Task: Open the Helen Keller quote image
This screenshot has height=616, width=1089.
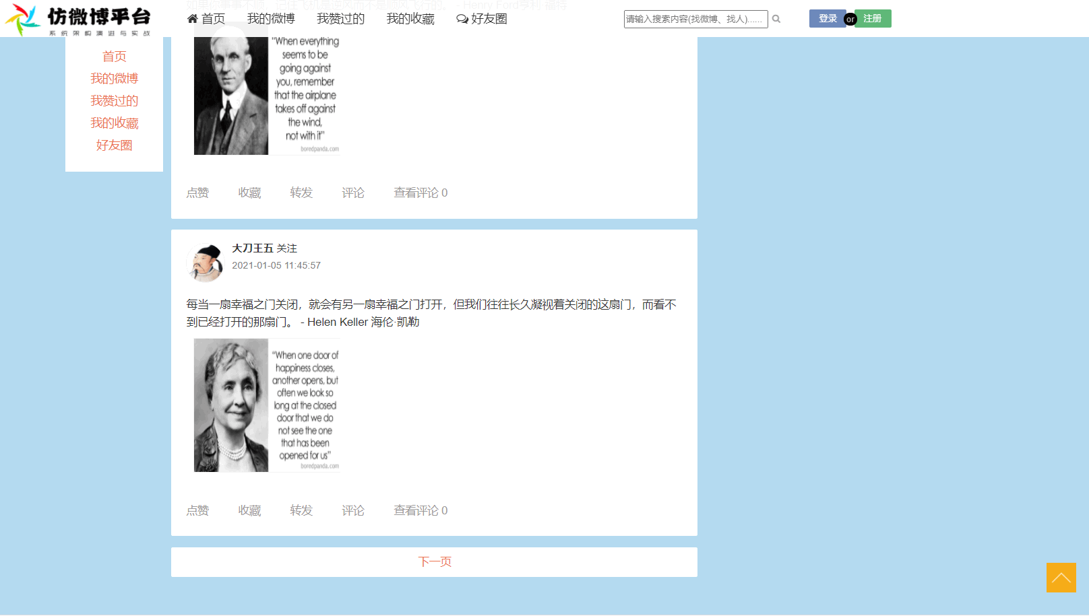Action: tap(267, 405)
